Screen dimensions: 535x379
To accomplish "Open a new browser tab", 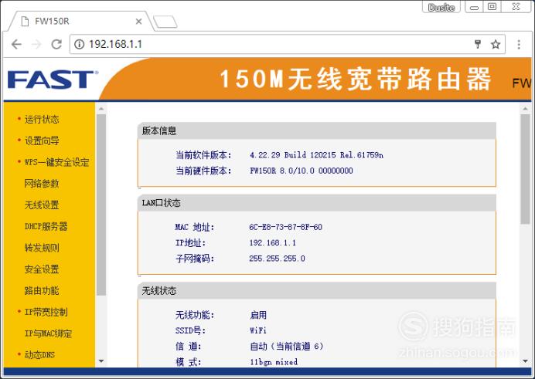I will pyautogui.click(x=165, y=22).
